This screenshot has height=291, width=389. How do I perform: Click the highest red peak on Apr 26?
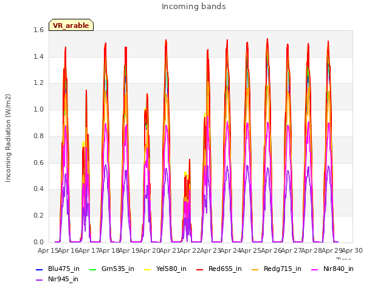click(267, 39)
